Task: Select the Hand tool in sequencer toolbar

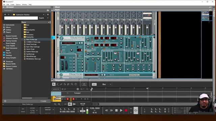Action: pyautogui.click(x=76, y=84)
